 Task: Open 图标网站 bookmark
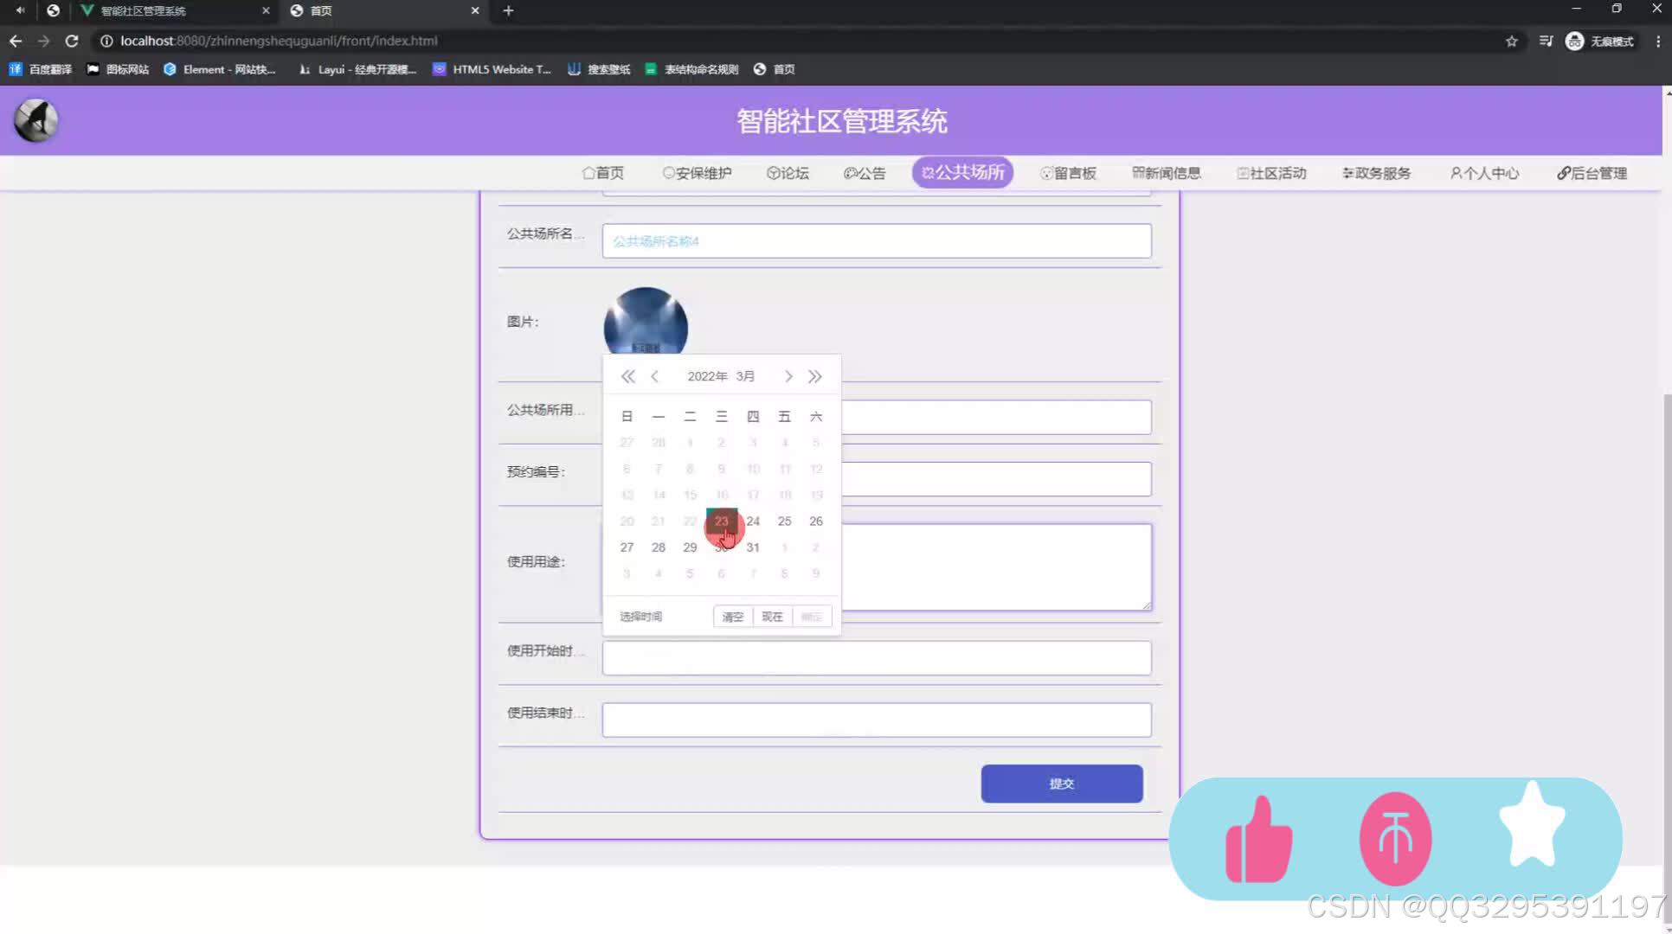tap(119, 69)
